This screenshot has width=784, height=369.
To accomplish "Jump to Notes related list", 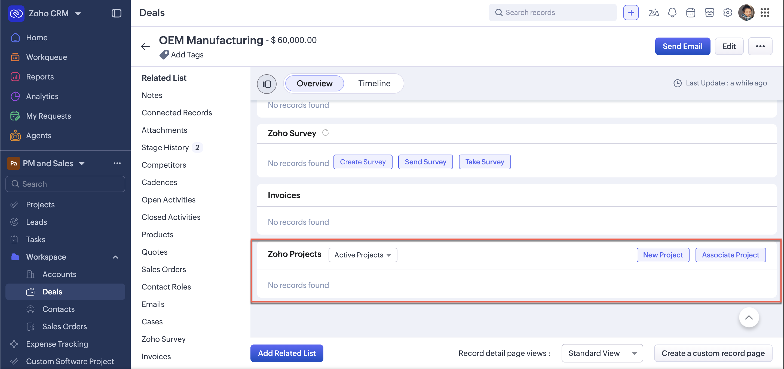I will [152, 96].
